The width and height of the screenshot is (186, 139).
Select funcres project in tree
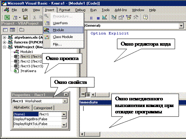28,42
